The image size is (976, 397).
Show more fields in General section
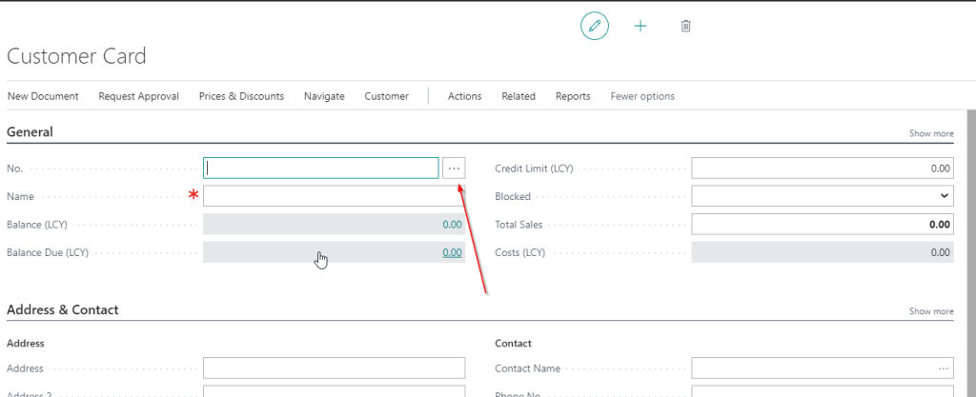[930, 133]
